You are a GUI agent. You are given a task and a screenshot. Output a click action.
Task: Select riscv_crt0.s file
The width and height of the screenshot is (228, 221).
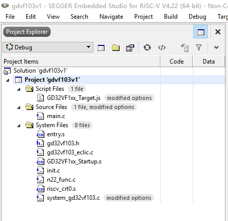point(61,189)
